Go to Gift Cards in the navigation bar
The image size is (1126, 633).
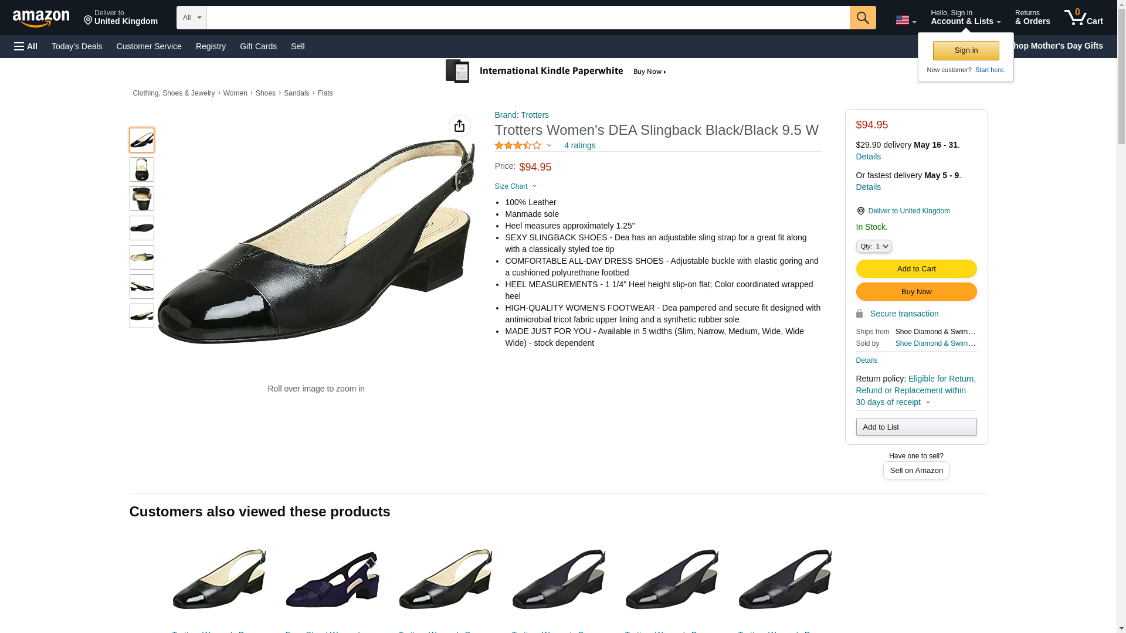point(258,46)
